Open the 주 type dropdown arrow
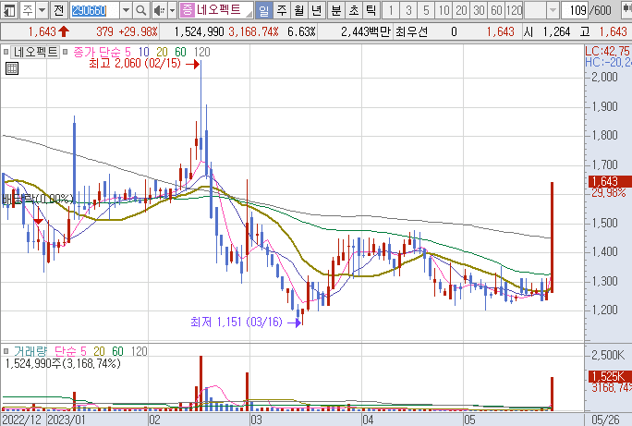 pyautogui.click(x=42, y=10)
